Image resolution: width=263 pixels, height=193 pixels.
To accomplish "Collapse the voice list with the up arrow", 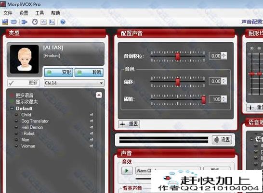I will [x=99, y=95].
